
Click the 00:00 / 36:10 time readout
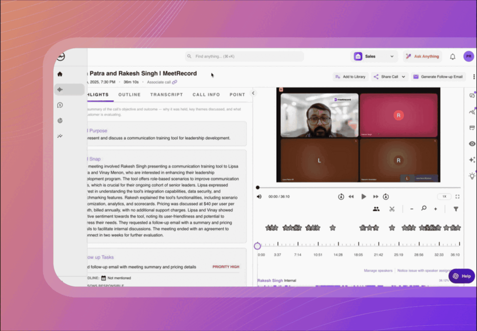pyautogui.click(x=279, y=196)
